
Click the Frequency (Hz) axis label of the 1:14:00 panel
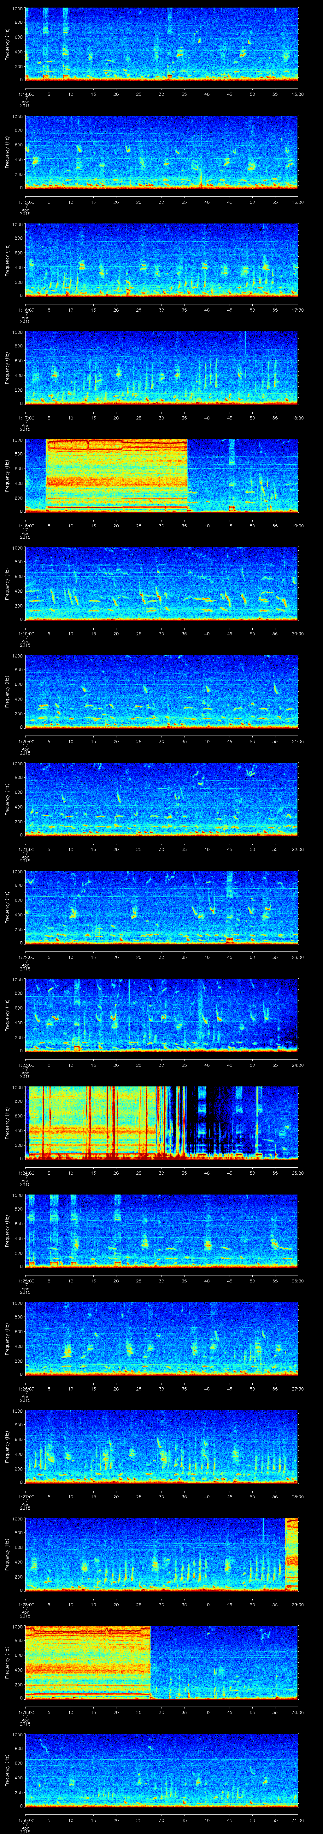[7, 44]
